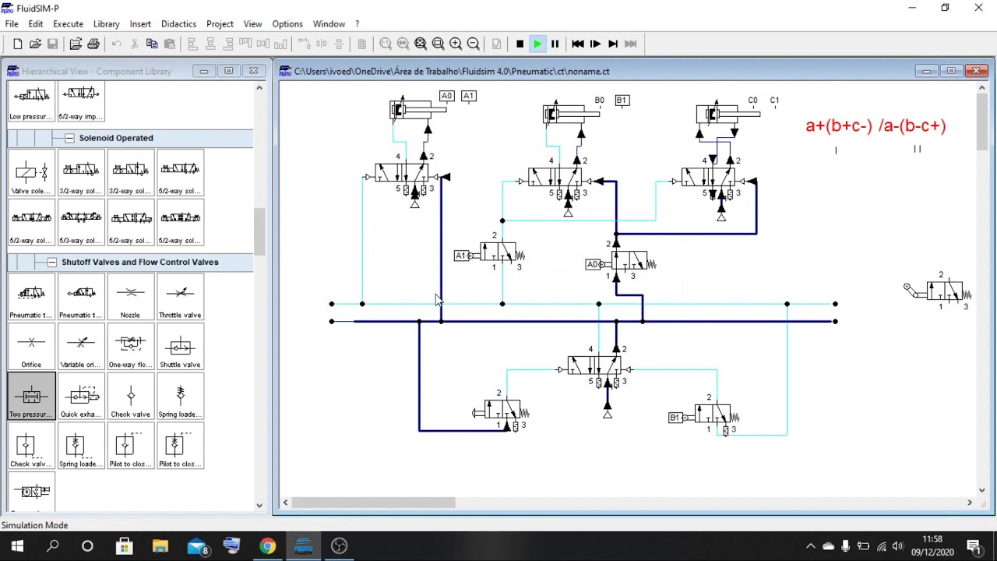This screenshot has height=561, width=997.
Task: Open Google Chrome from taskbar
Action: click(267, 546)
